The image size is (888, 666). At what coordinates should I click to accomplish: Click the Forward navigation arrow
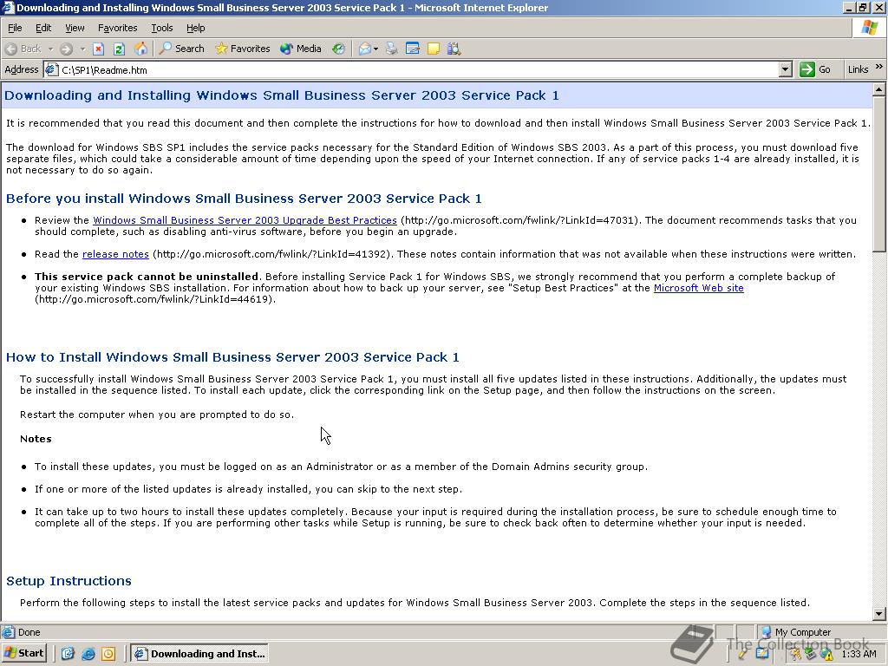point(66,49)
